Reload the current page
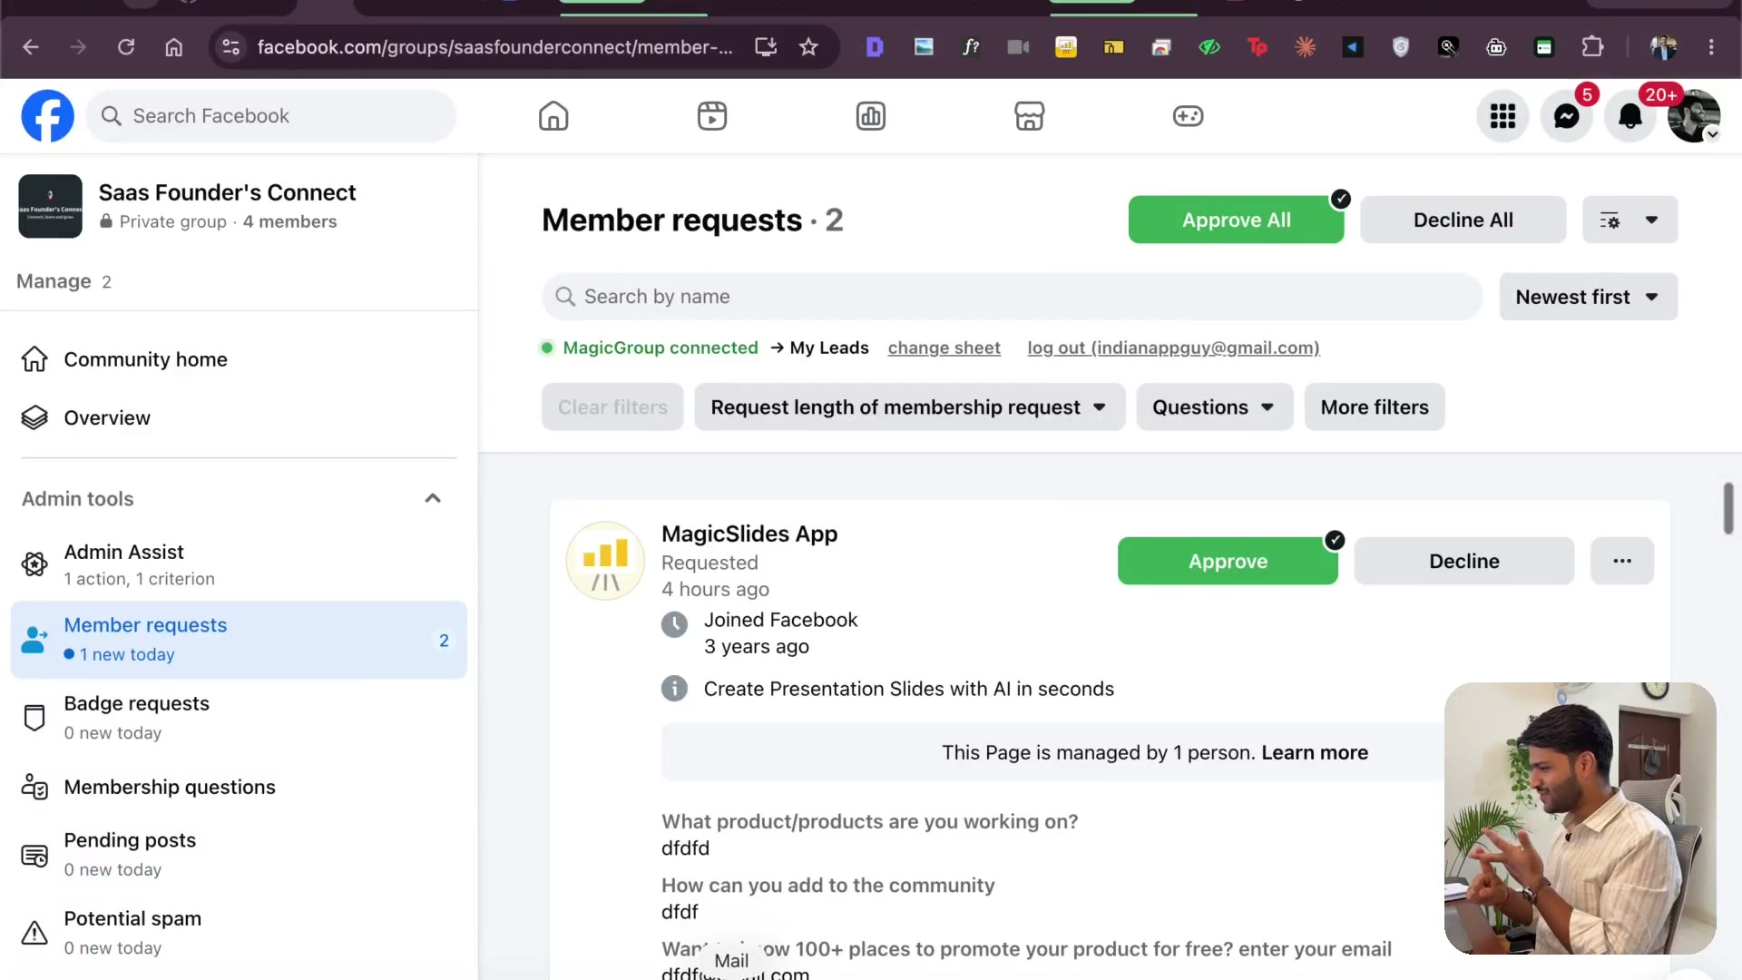This screenshot has height=980, width=1742. 126,47
